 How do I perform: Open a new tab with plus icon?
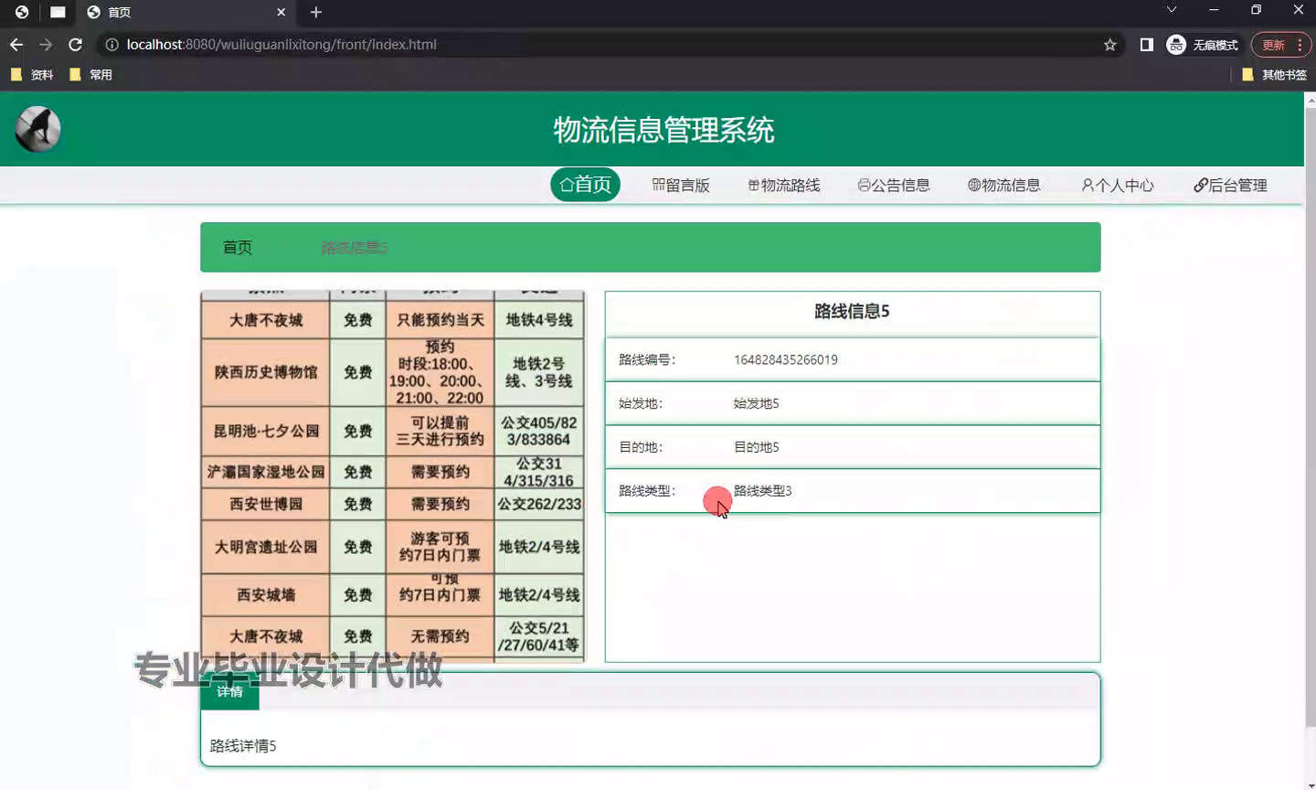coord(316,12)
